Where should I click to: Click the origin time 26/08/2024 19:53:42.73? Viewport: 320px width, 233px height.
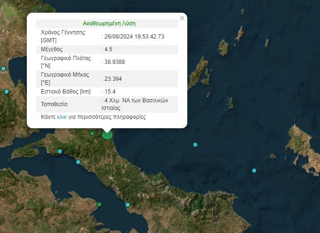click(x=134, y=37)
